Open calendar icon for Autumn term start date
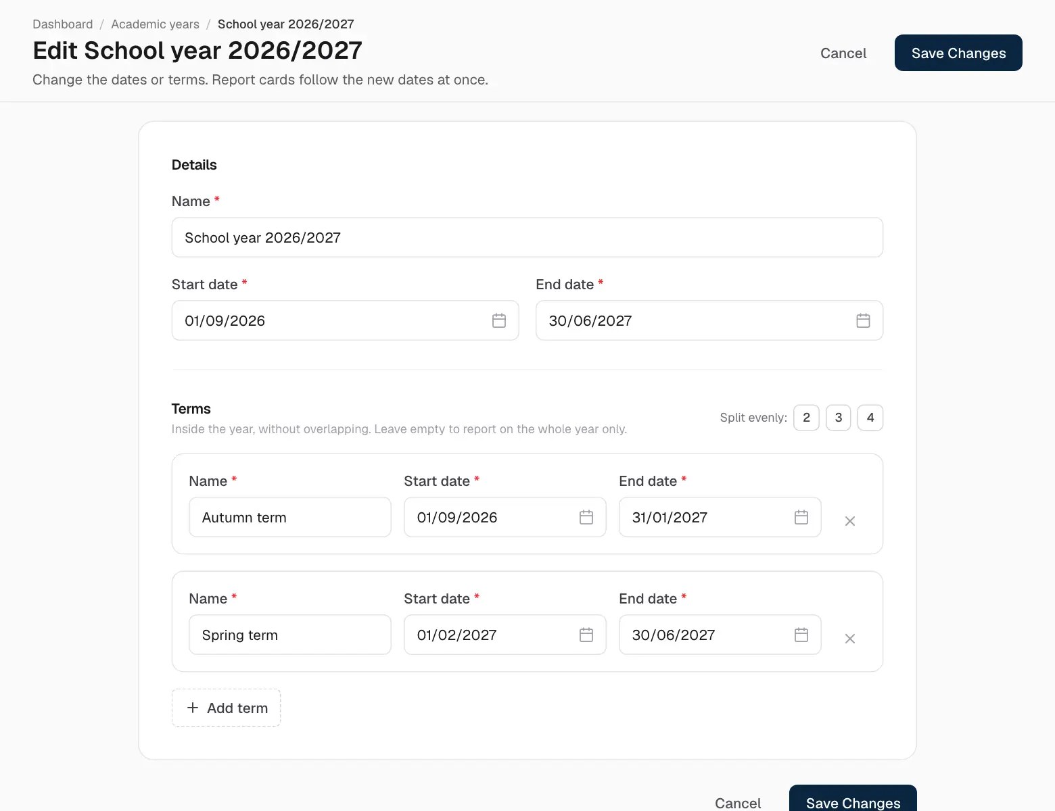The width and height of the screenshot is (1055, 811). 586,517
